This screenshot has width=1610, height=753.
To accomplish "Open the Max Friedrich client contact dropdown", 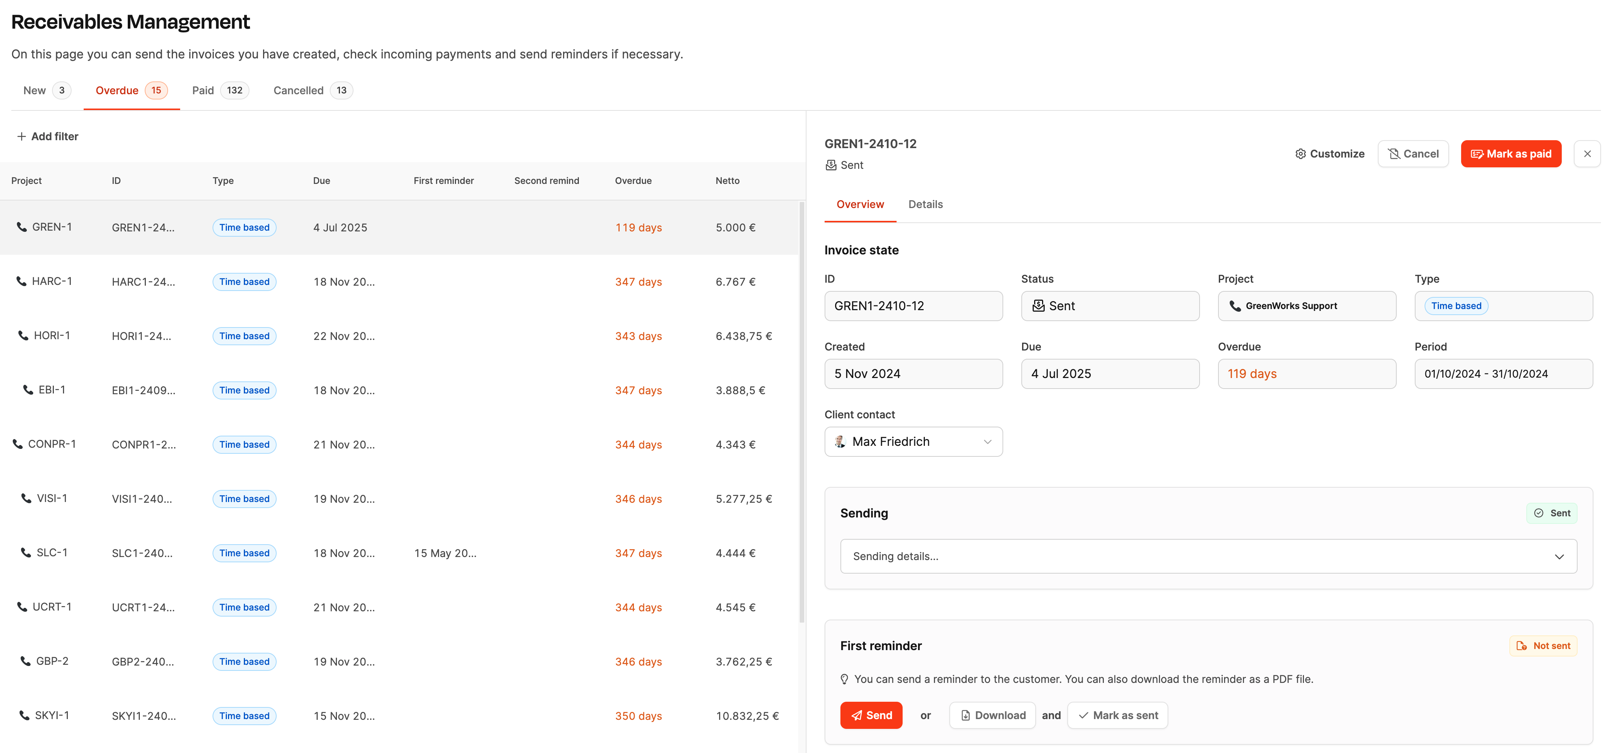I will click(913, 442).
